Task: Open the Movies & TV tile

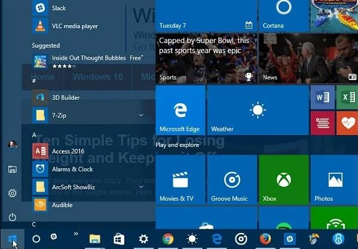Action: (180, 180)
